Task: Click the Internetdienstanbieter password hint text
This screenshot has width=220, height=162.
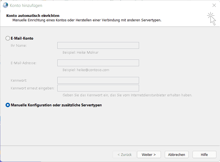Action: click(x=127, y=95)
